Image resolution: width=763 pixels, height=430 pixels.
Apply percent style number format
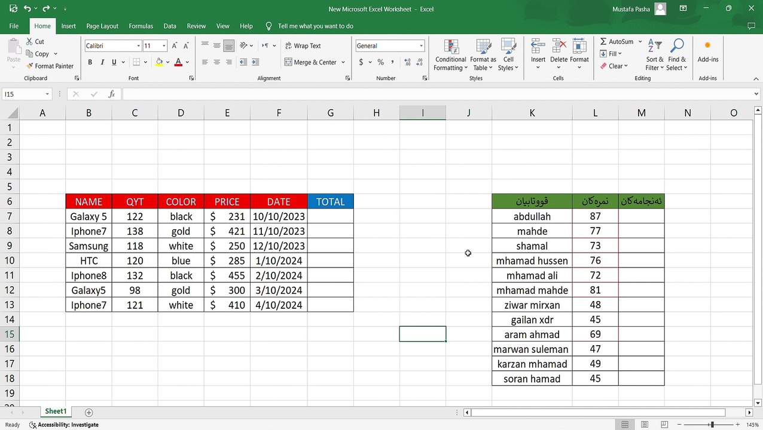(380, 62)
